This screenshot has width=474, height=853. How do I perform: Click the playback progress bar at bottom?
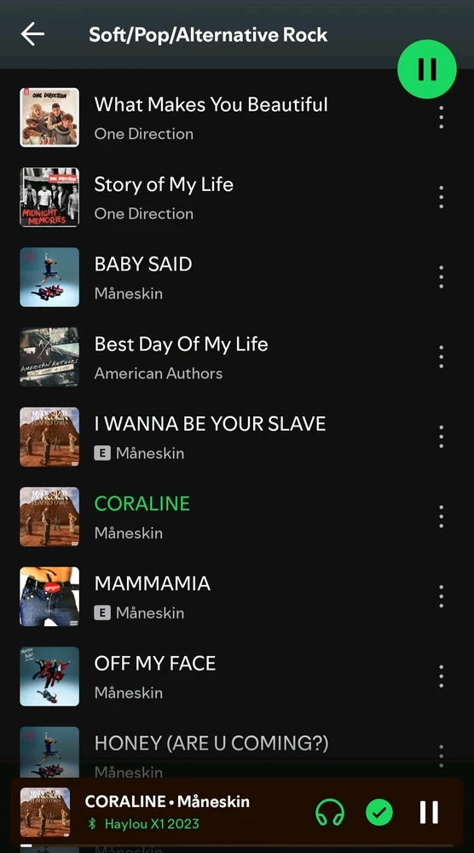236,844
